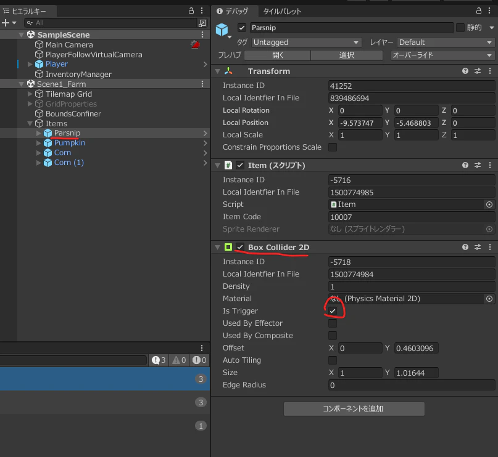This screenshot has height=457, width=498.
Task: Open the Default layer dropdown
Action: coord(446,42)
